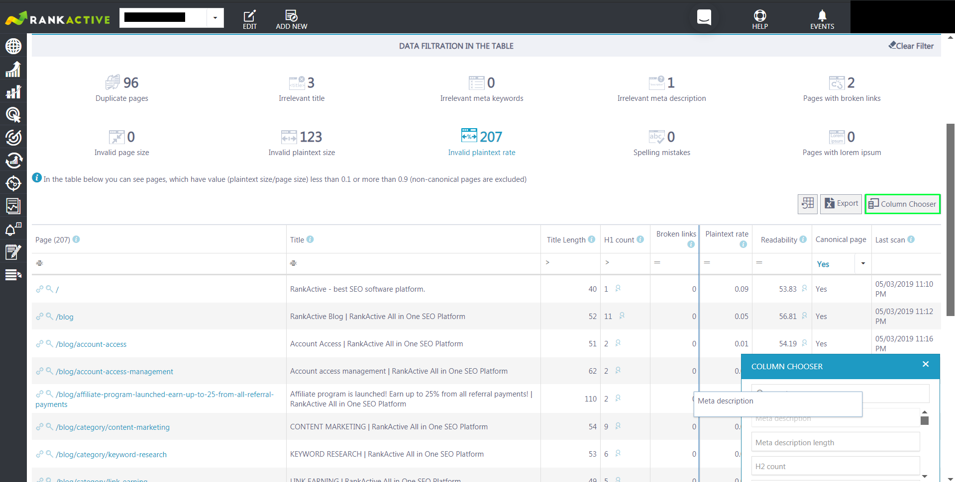Click the search icon in the /blog row
This screenshot has width=955, height=482.
[x=49, y=316]
